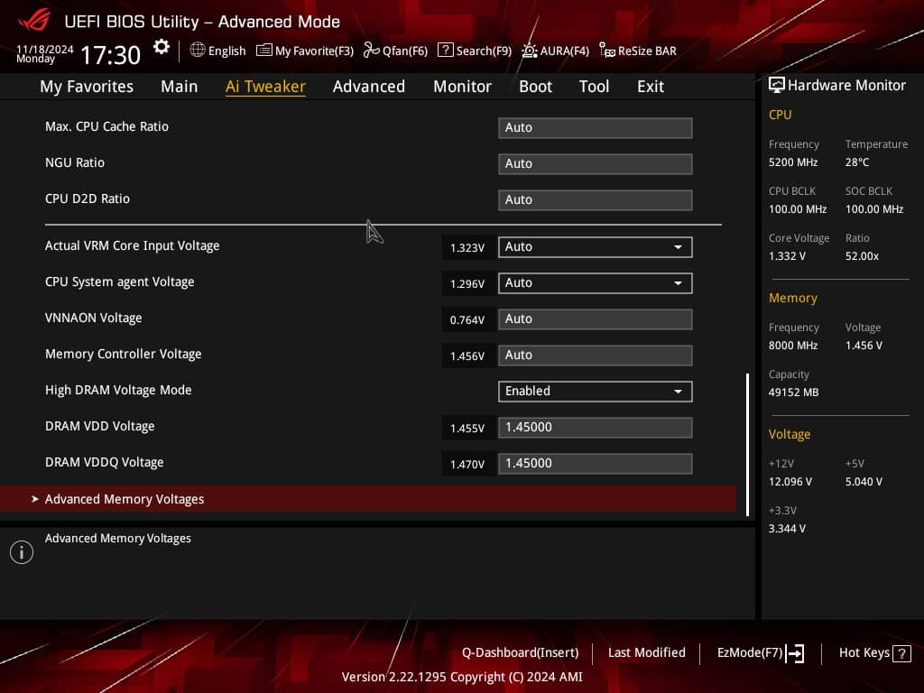Image resolution: width=924 pixels, height=693 pixels.
Task: Toggle the ReSize BAR icon
Action: tap(607, 51)
